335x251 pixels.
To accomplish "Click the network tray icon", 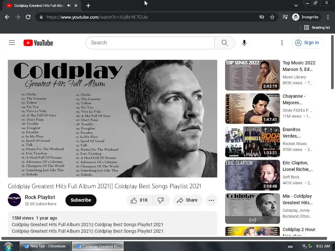I will point(310,246).
